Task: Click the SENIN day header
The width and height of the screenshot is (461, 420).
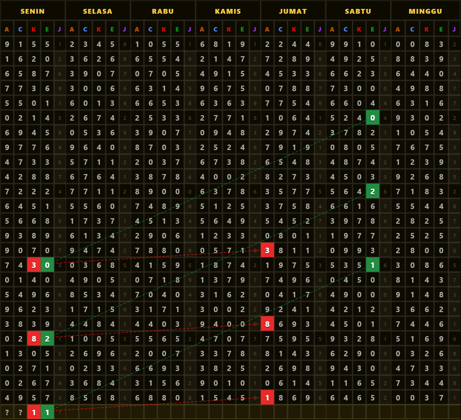Action: (x=32, y=11)
